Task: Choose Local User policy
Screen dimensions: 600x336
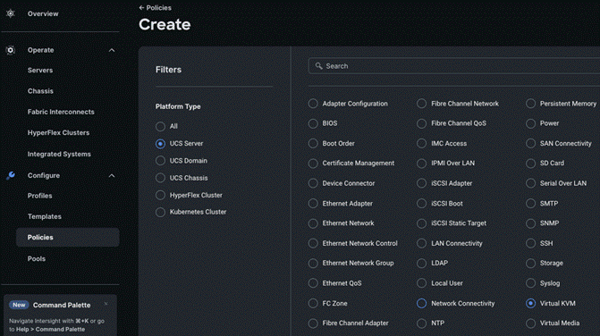Action: pos(422,283)
